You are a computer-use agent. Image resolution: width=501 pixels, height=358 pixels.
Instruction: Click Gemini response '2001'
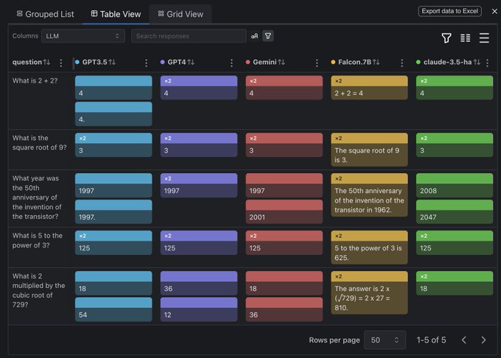coord(284,211)
